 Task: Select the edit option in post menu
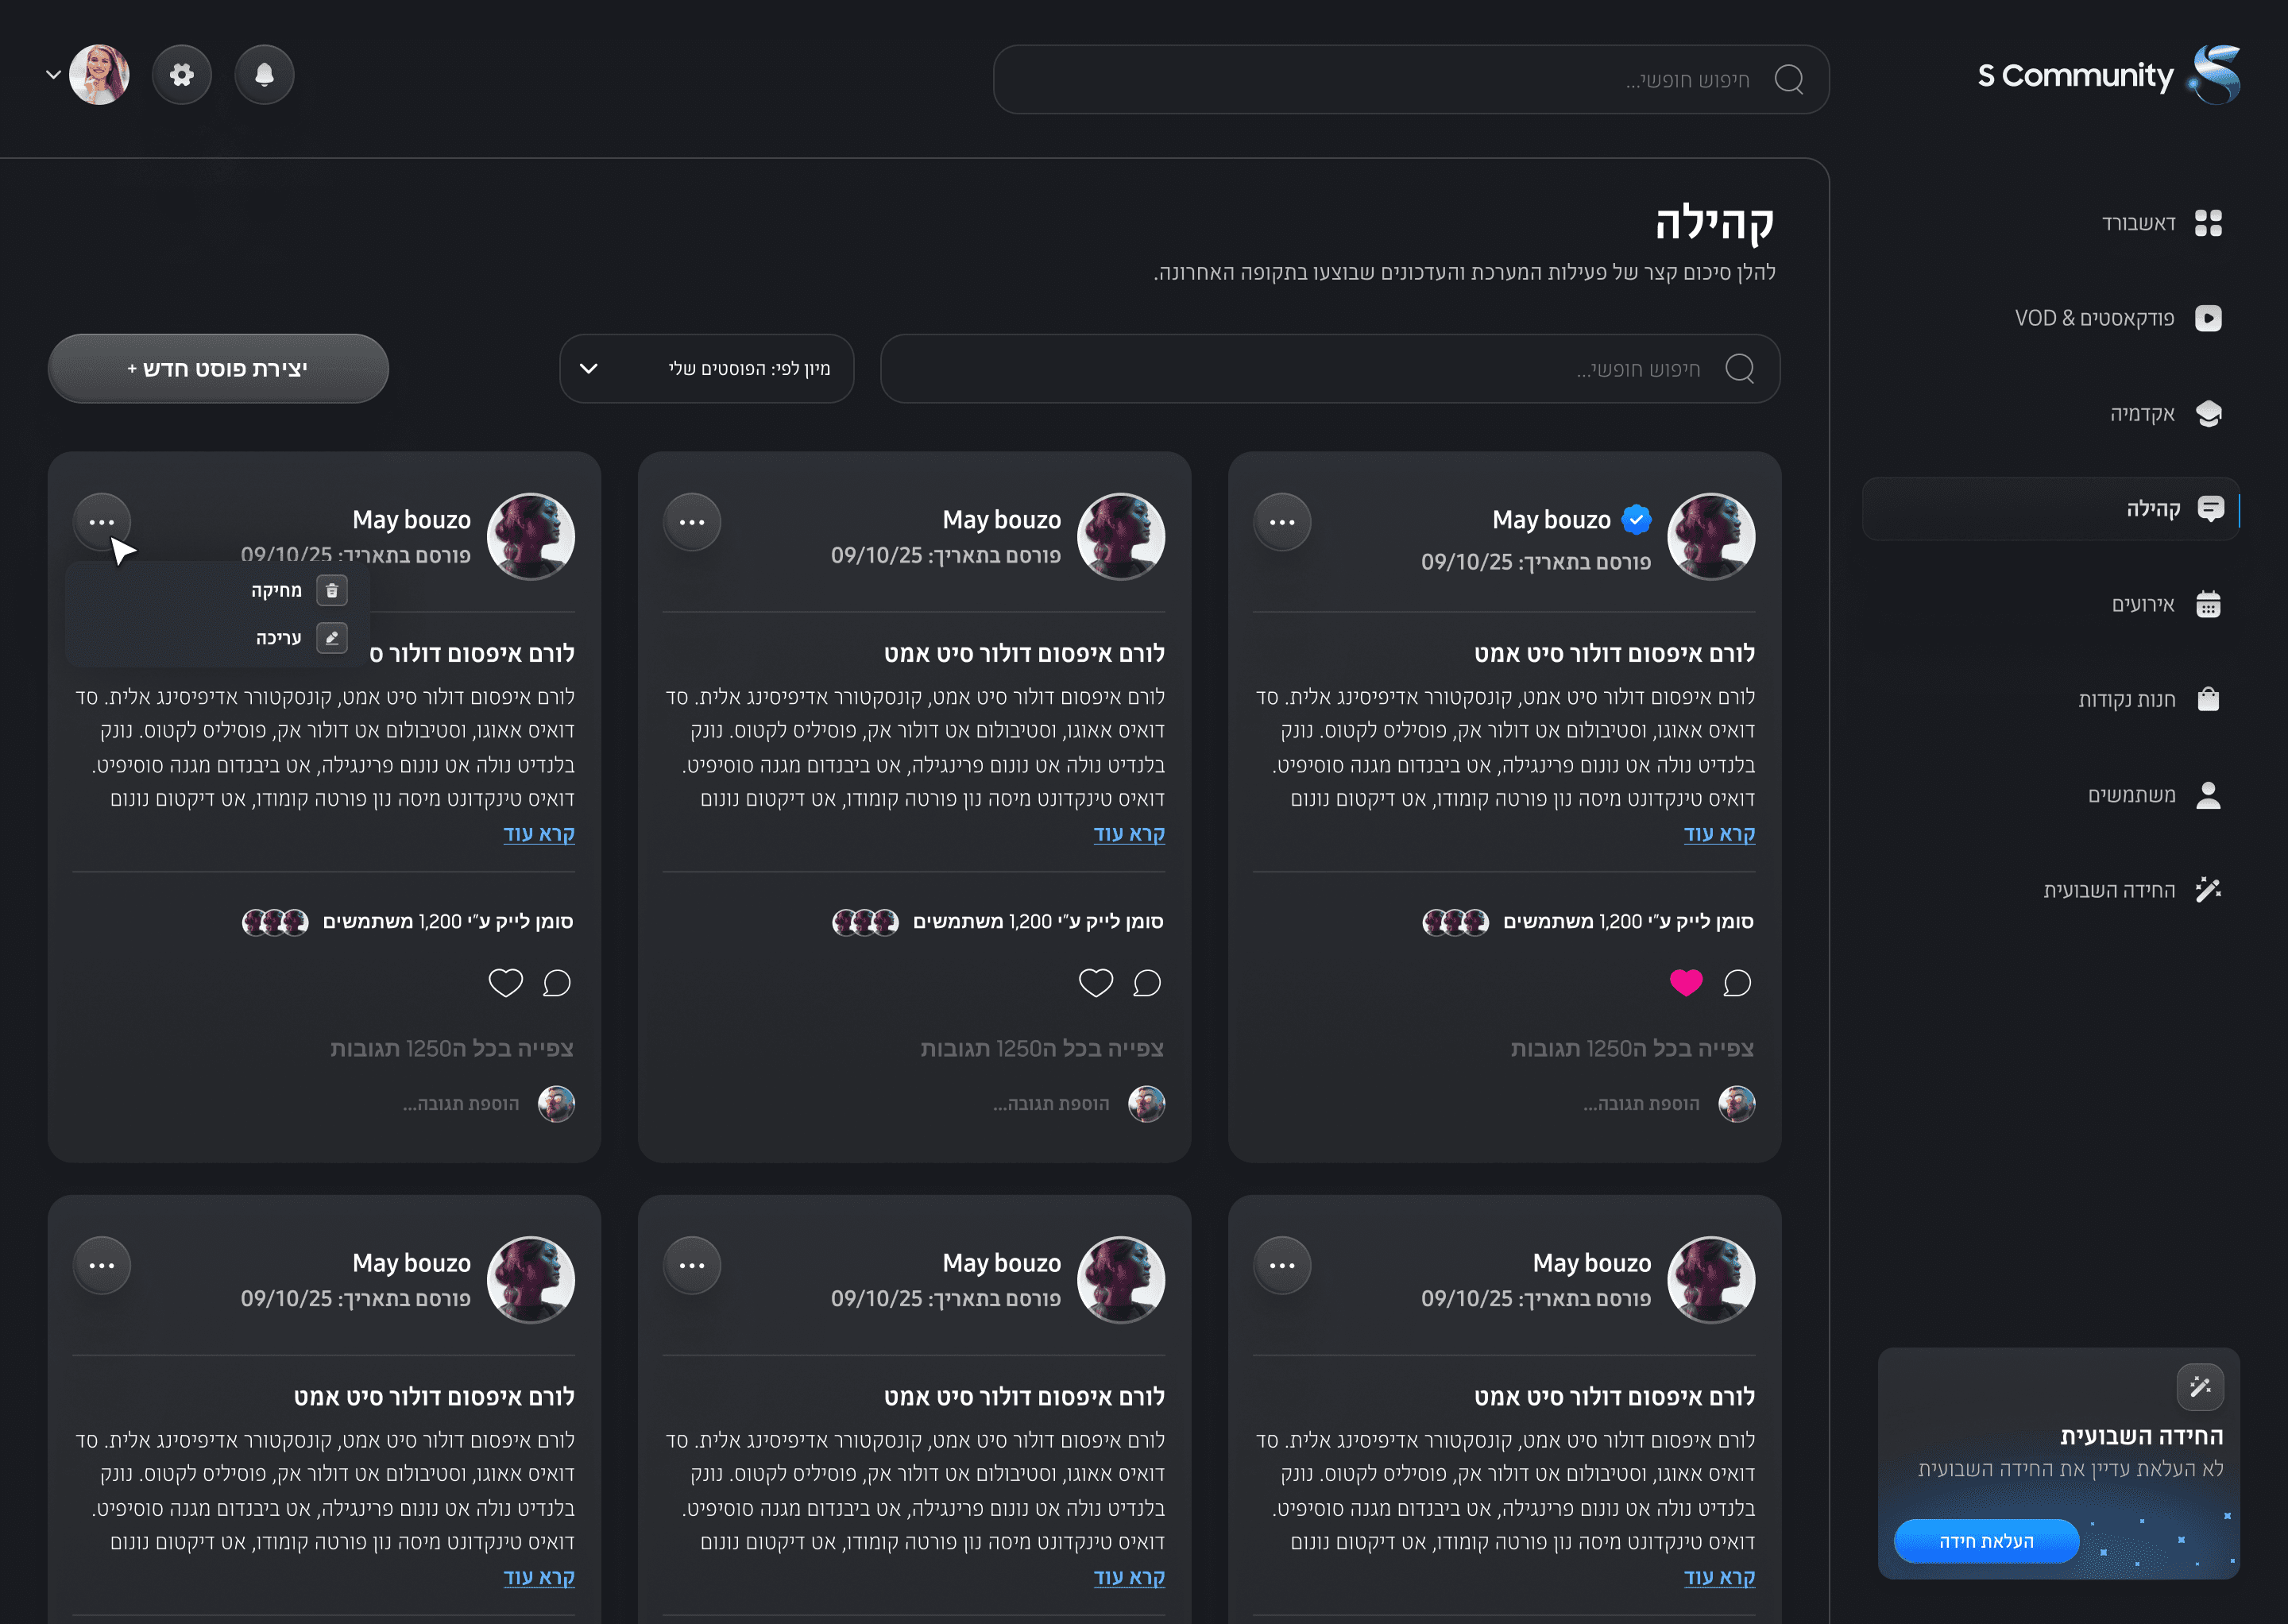coord(280,638)
